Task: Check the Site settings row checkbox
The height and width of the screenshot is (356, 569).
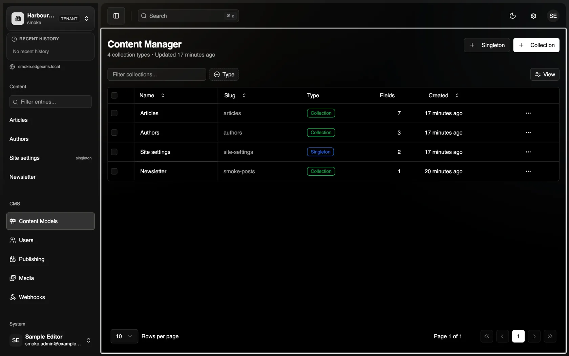Action: click(114, 152)
